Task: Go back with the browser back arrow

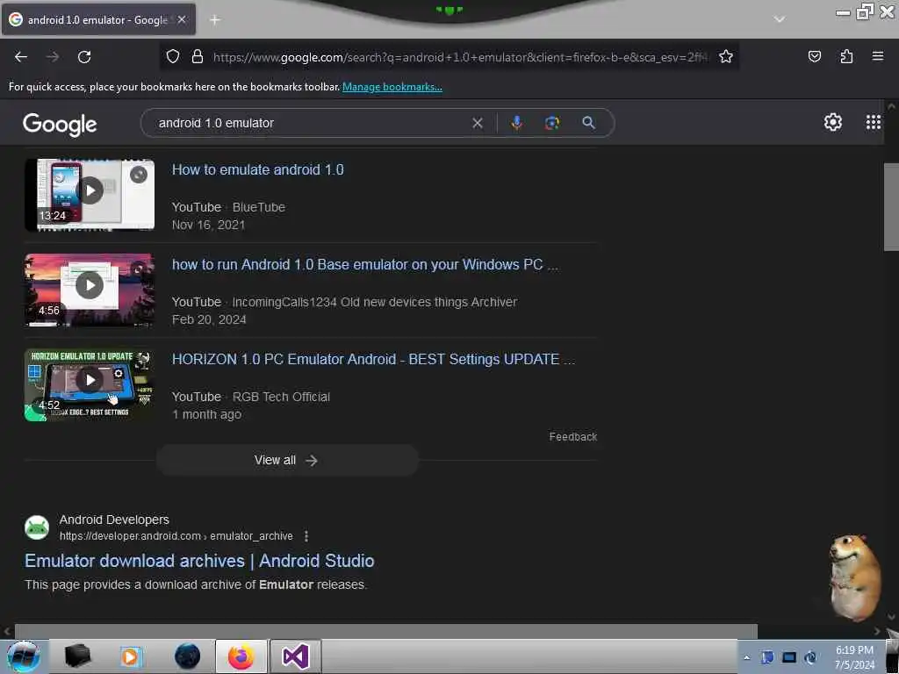Action: 21,57
